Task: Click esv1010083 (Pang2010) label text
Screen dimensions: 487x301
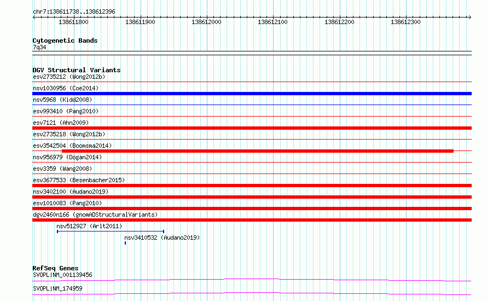Action: 67,203
